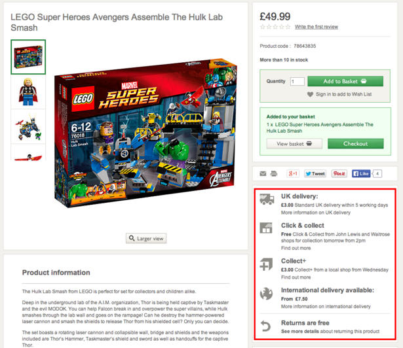Click the Tweet button
The height and width of the screenshot is (348, 403).
point(315,174)
